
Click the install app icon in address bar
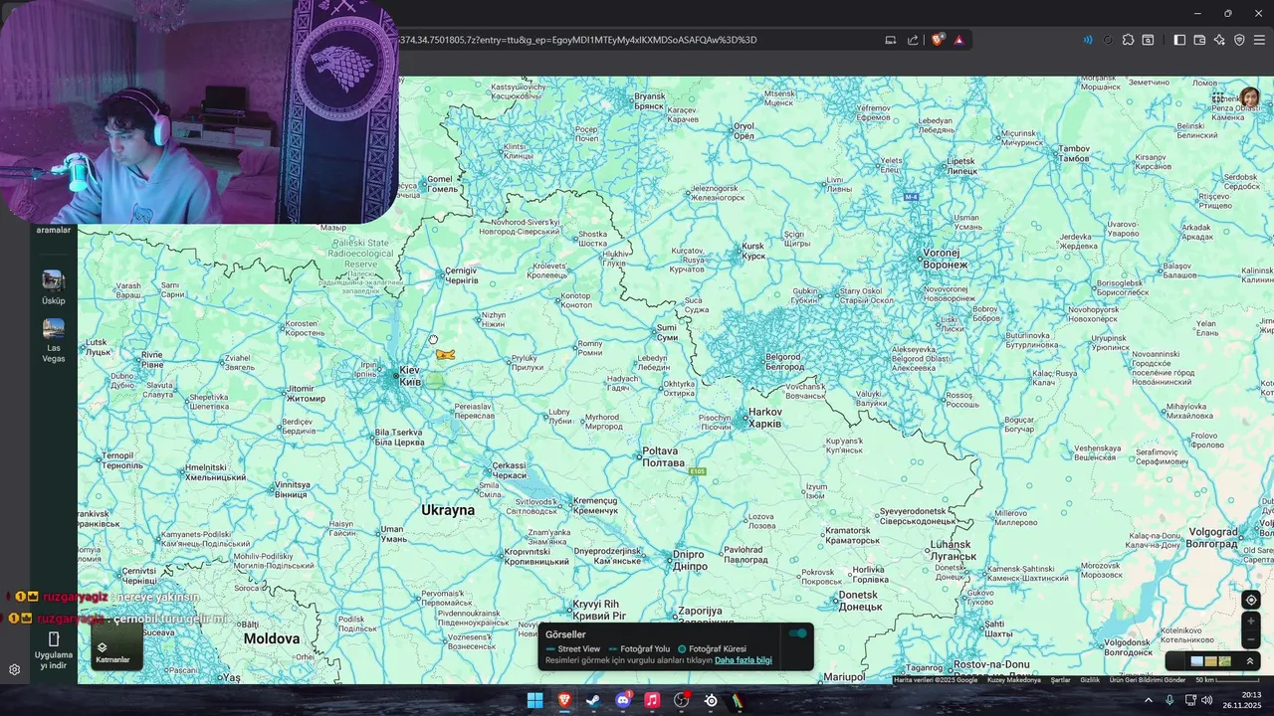[891, 40]
